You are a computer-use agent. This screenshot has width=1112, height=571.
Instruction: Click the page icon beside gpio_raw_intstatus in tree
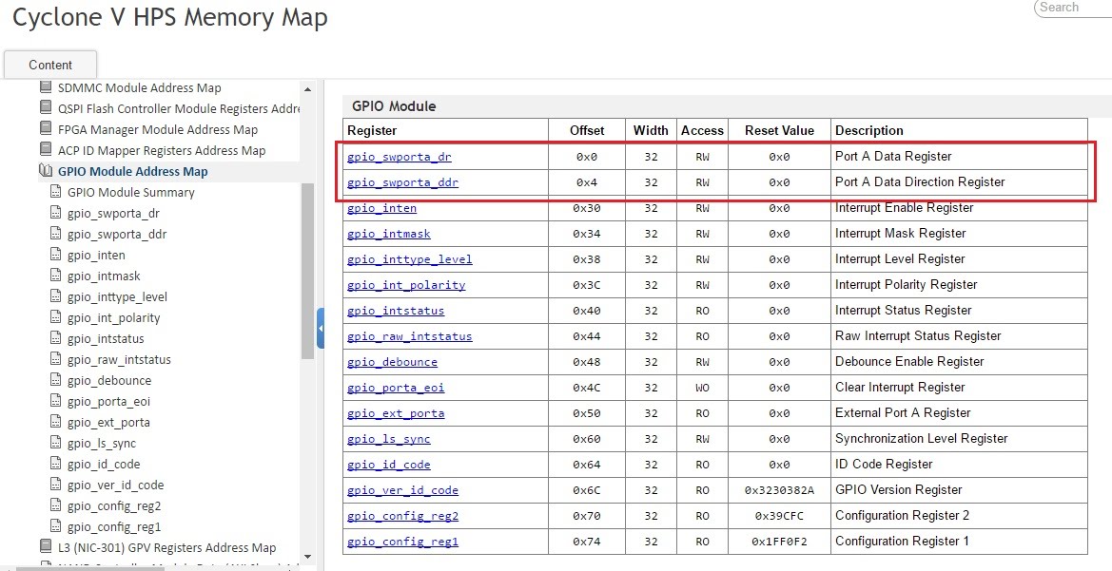(x=56, y=358)
